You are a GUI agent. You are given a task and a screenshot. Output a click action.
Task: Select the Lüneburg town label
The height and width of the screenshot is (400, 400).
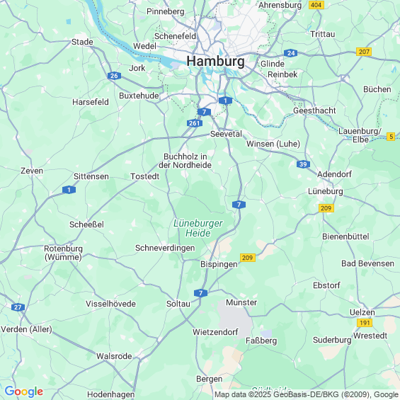[x=325, y=191]
